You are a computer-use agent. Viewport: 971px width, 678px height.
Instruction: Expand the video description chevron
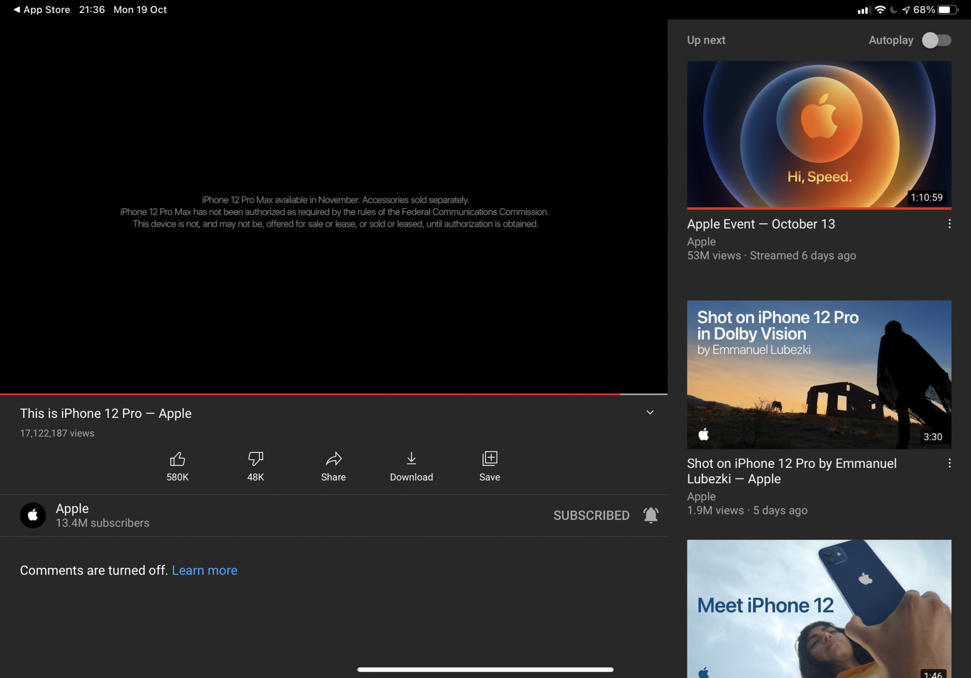650,413
